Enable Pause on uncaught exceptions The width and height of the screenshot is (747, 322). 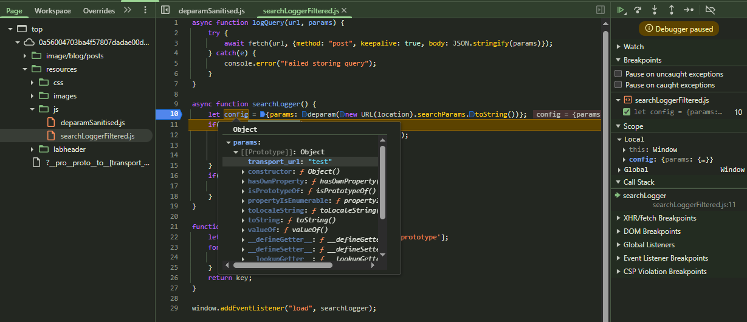click(x=618, y=74)
